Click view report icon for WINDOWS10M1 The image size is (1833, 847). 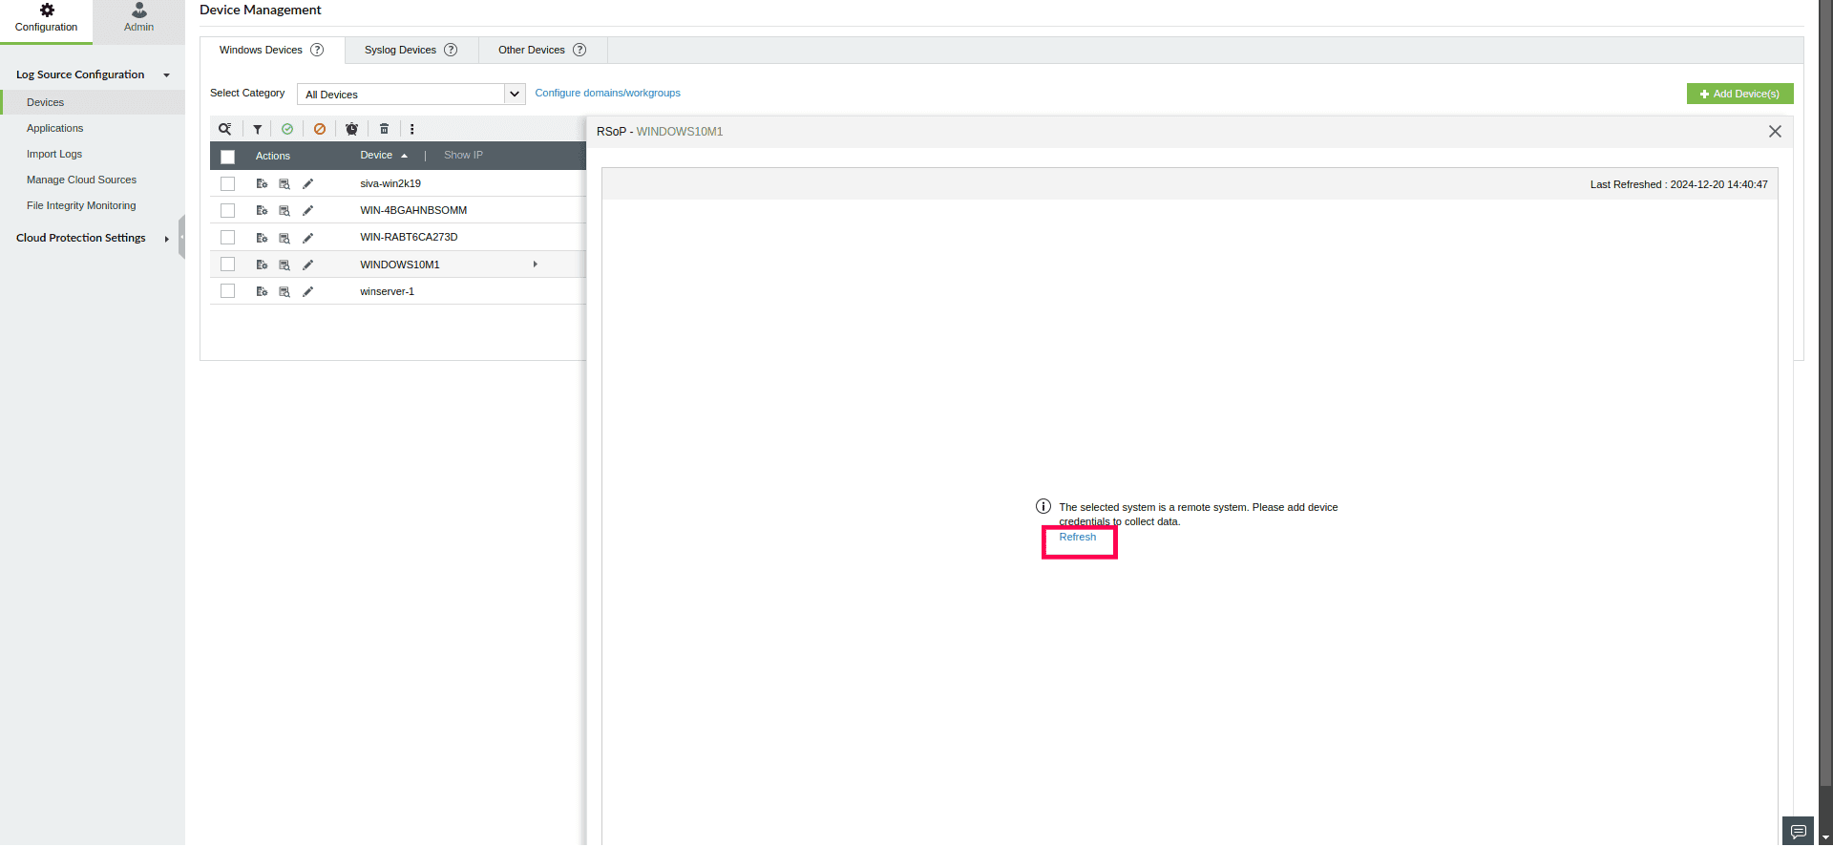(x=284, y=265)
